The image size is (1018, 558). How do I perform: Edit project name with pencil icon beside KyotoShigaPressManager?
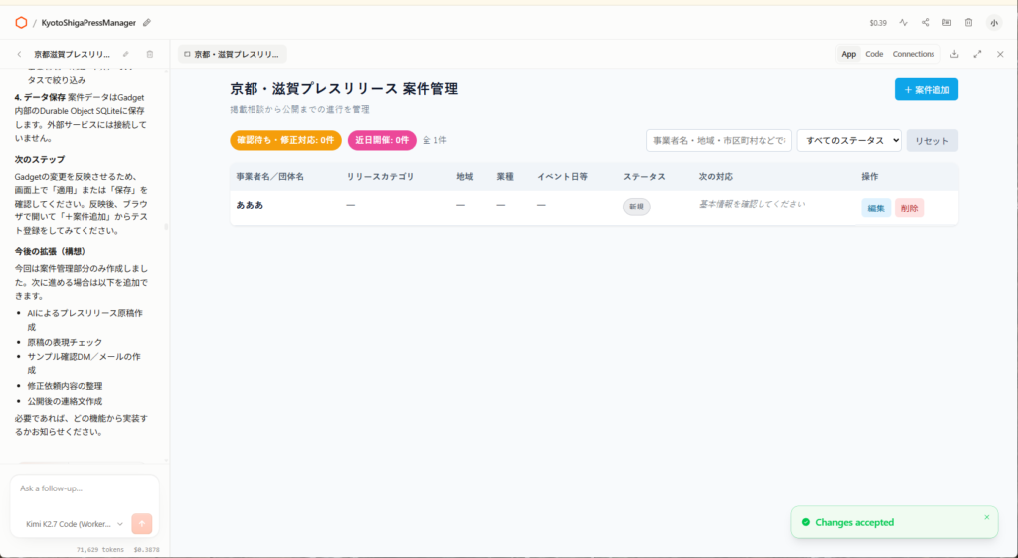147,23
